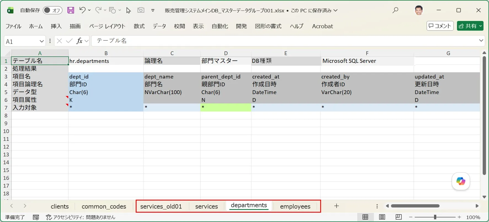Viewport: 489px width, 222px height.
Task: Select cell containing NVarChar(100)
Action: tap(172, 92)
